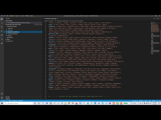Click auto_economic_storyline in the breadcrumb
Image resolution: width=161 pixels, height=120 pixels.
(x=77, y=21)
